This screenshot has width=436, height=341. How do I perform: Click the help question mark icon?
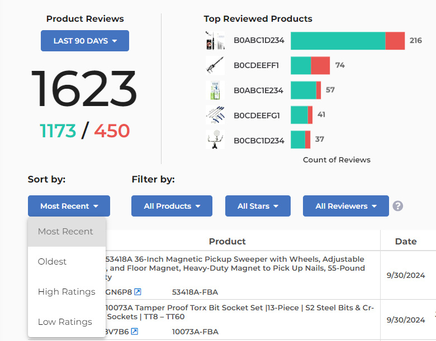(397, 206)
